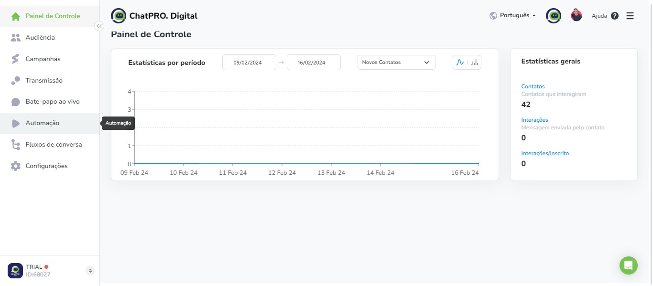Switch chart to line graph view
Screen dimensions: 653x286
460,63
